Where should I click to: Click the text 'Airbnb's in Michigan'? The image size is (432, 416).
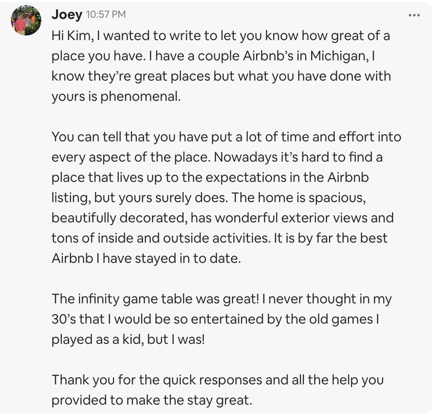pyautogui.click(x=306, y=56)
